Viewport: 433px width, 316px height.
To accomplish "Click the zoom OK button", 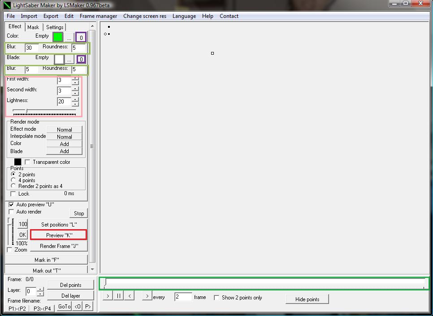I will point(23,235).
